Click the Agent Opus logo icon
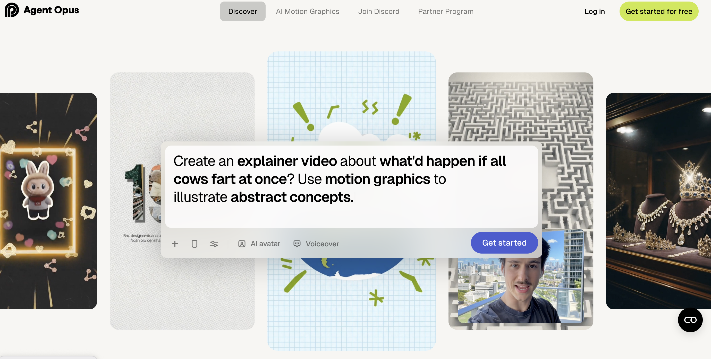 pos(12,10)
